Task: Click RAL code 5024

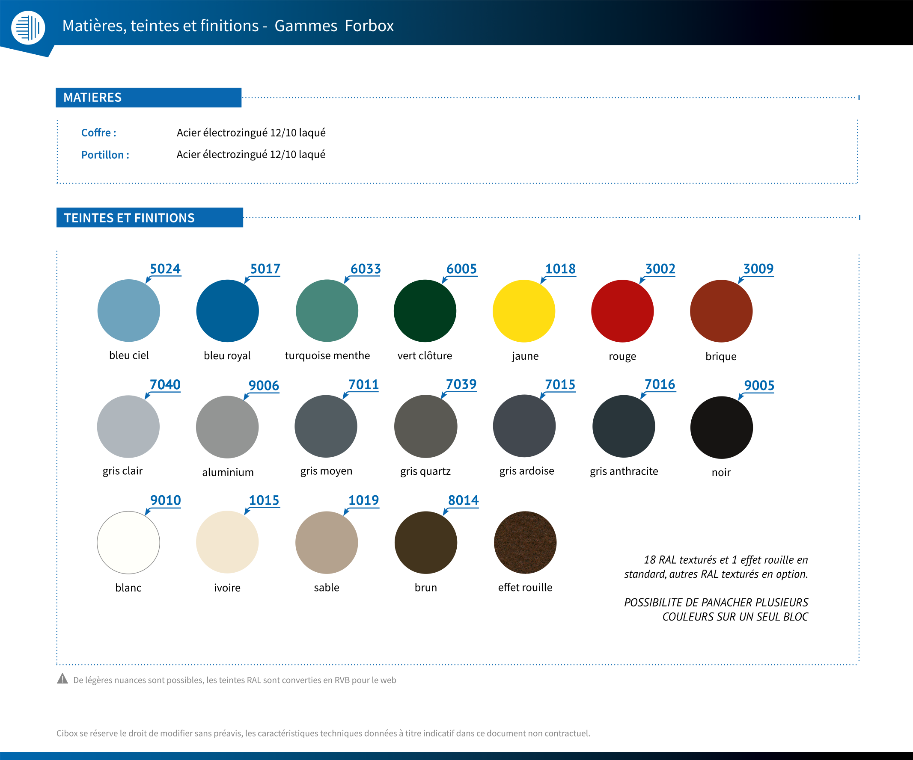Action: pyautogui.click(x=165, y=269)
